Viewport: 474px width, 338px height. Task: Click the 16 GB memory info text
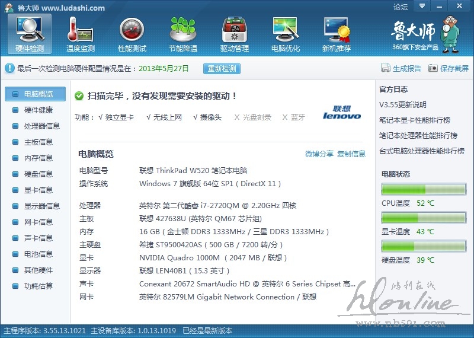click(x=234, y=232)
